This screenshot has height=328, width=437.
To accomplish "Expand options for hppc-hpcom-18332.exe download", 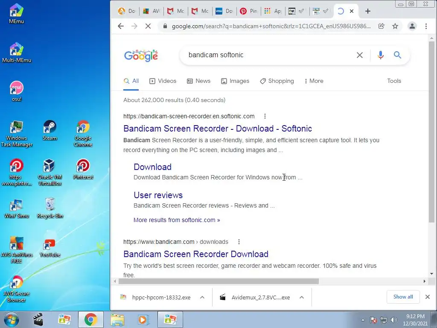I will pyautogui.click(x=202, y=297).
